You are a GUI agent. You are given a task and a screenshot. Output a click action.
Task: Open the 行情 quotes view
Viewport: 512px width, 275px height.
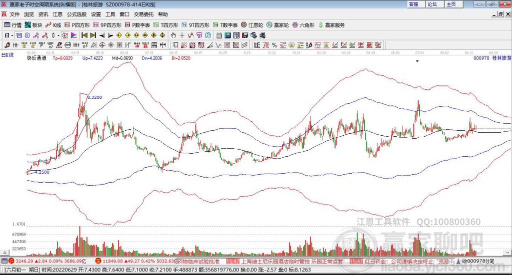[x=12, y=25]
